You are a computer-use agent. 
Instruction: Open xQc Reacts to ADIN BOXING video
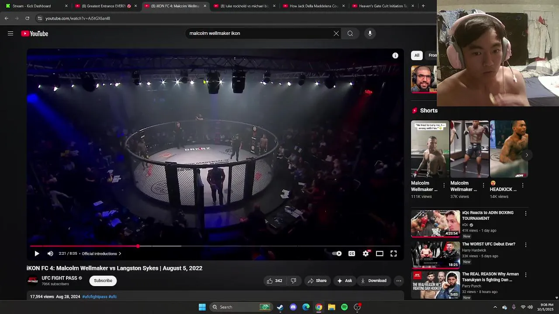click(x=435, y=224)
